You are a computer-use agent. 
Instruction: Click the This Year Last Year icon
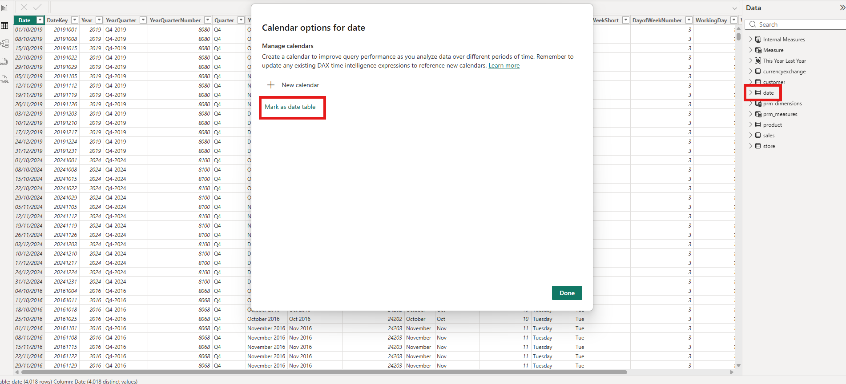758,61
